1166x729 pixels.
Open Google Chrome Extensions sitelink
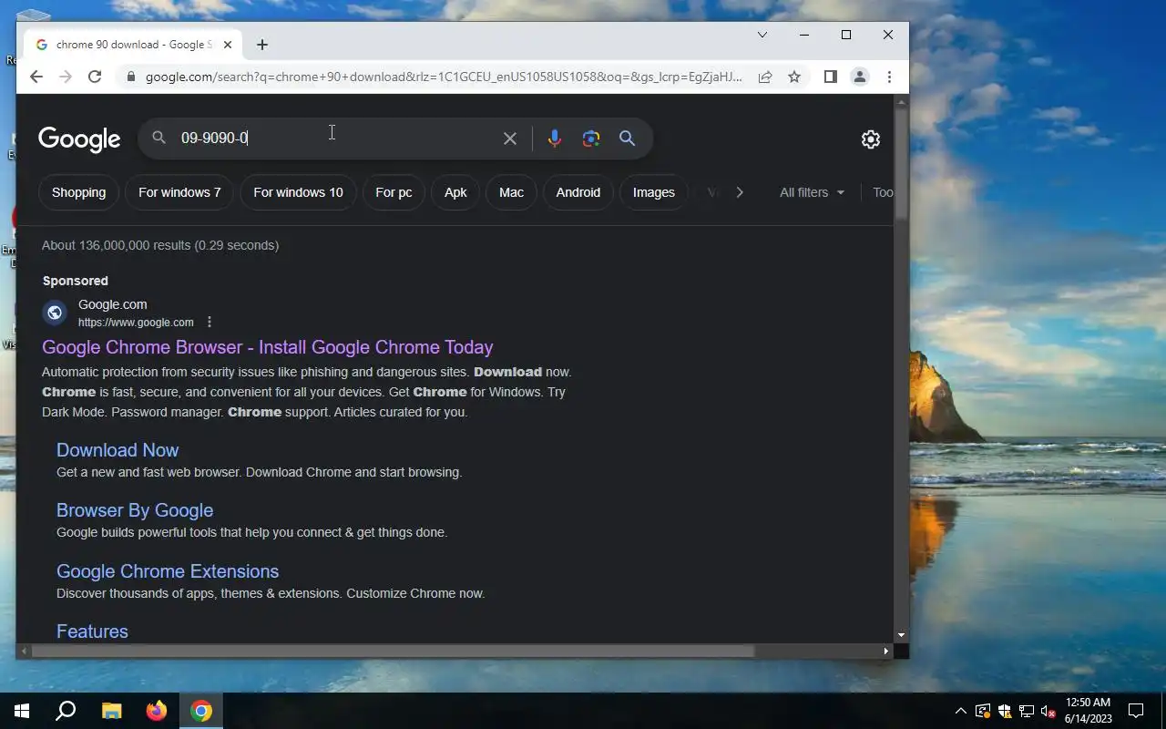pyautogui.click(x=168, y=571)
